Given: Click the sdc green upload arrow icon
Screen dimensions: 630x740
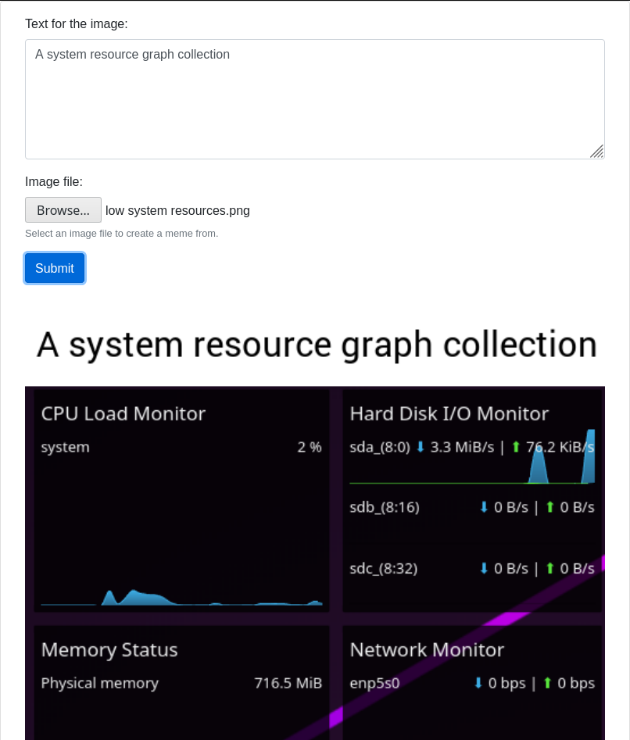Looking at the screenshot, I should (x=550, y=568).
